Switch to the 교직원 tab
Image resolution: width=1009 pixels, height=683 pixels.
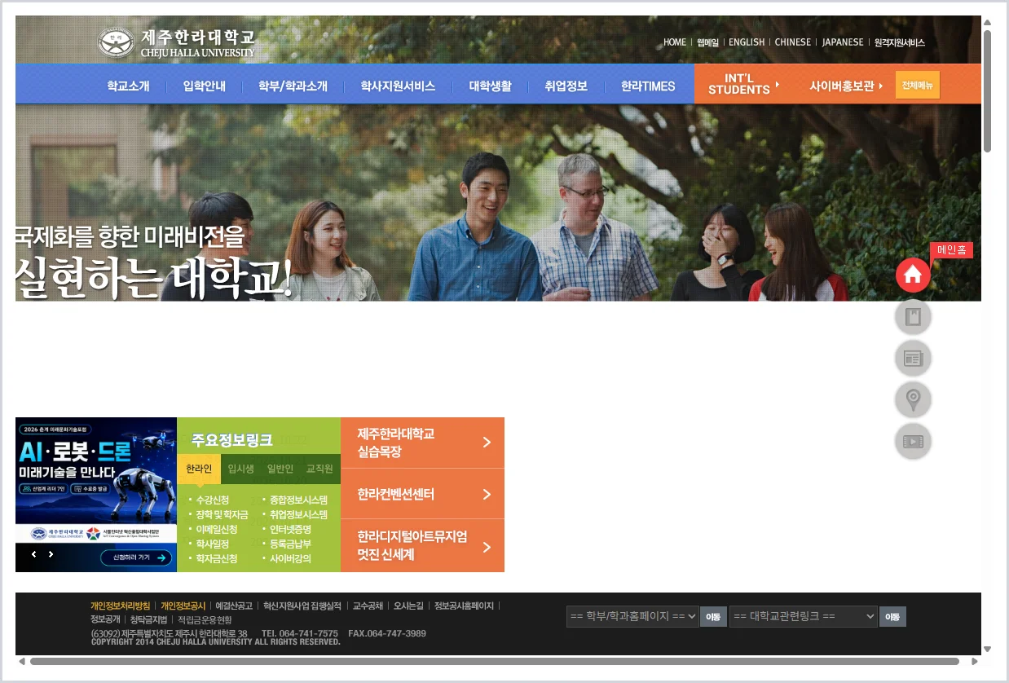click(319, 469)
